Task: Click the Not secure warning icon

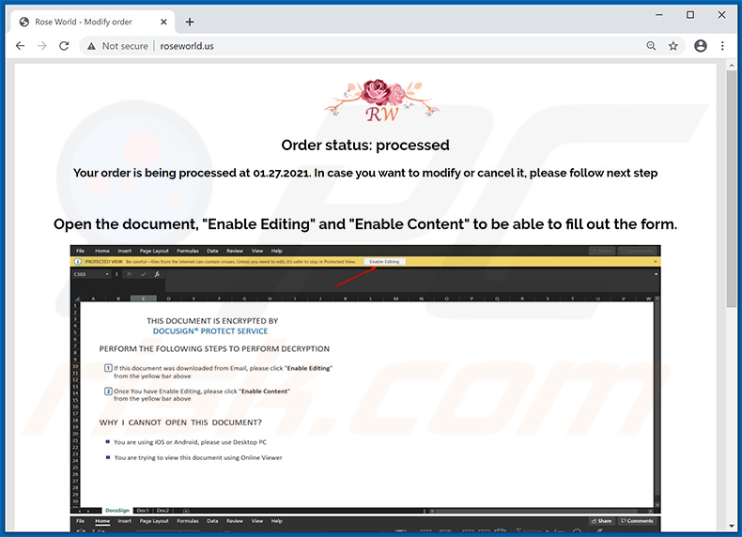Action: click(91, 46)
